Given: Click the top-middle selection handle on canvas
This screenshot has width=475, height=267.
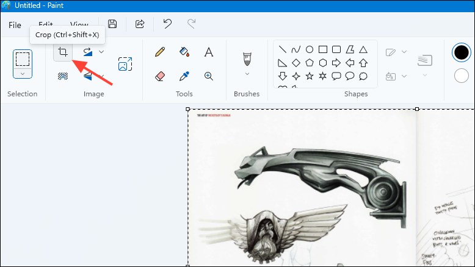Looking at the screenshot, I should coord(417,109).
